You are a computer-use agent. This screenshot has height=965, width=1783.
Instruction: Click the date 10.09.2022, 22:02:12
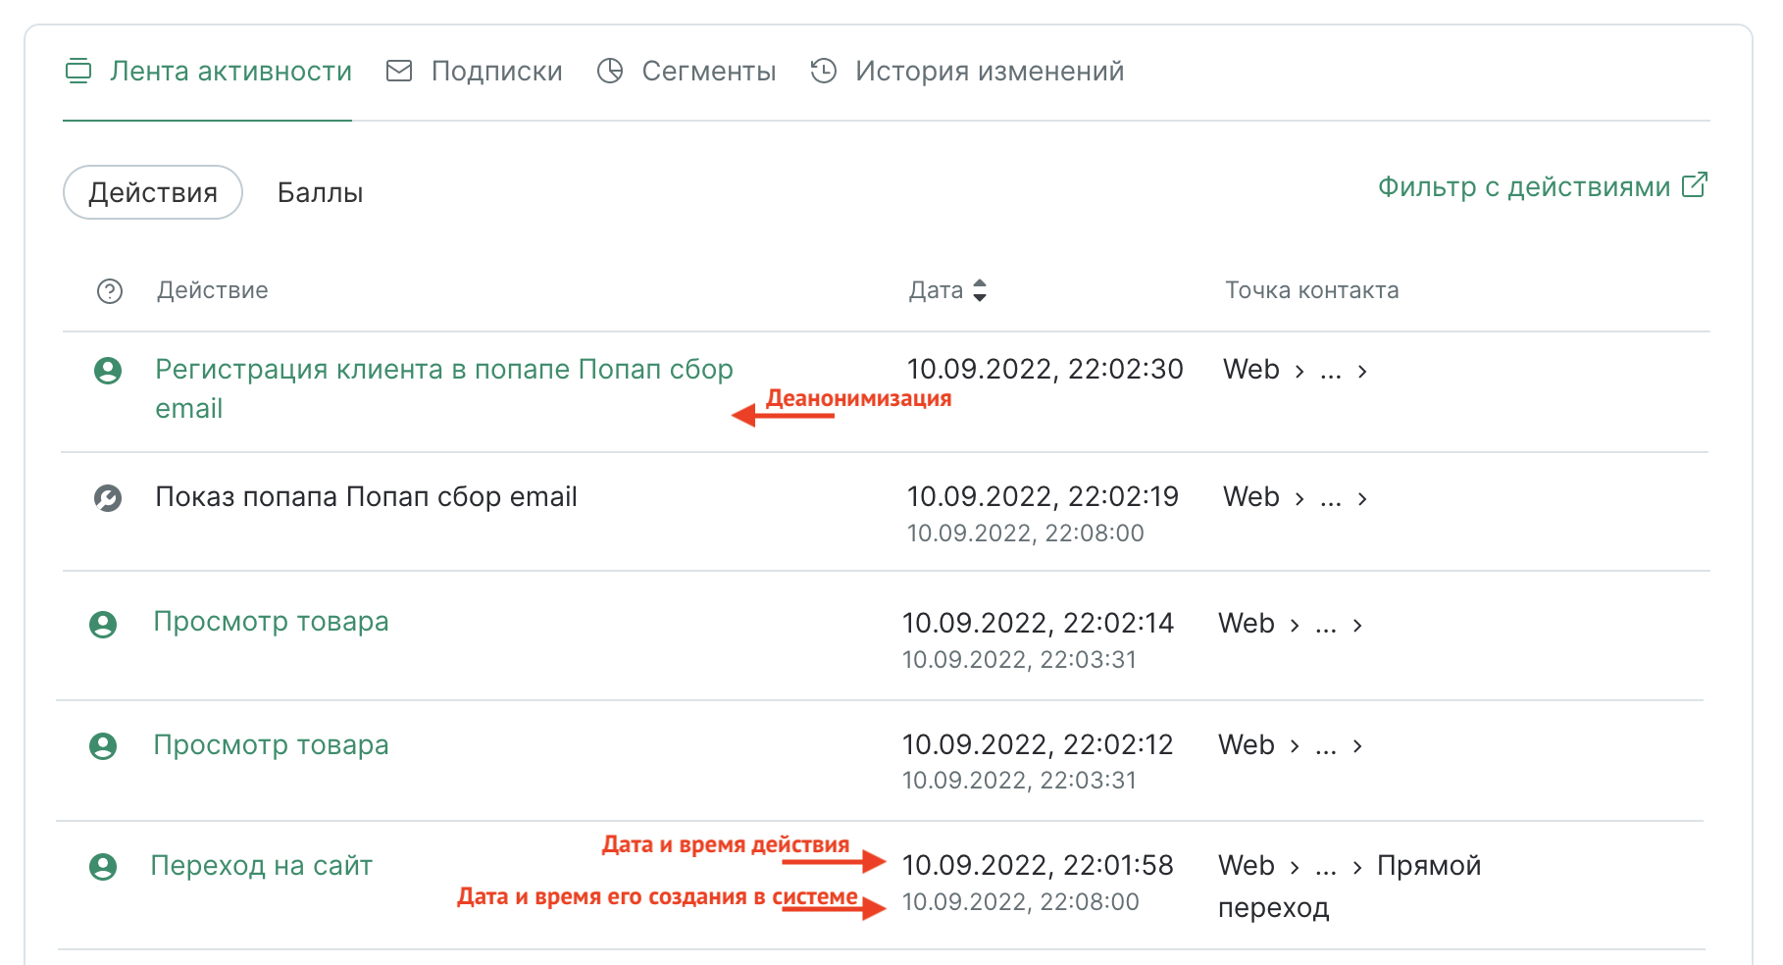pos(1038,745)
